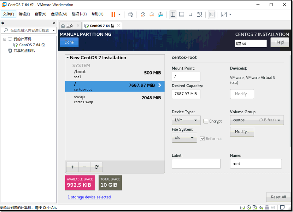Viewport: 293px width, 212px height.
Task: Toggle the Reformat checkbox
Action: point(202,138)
